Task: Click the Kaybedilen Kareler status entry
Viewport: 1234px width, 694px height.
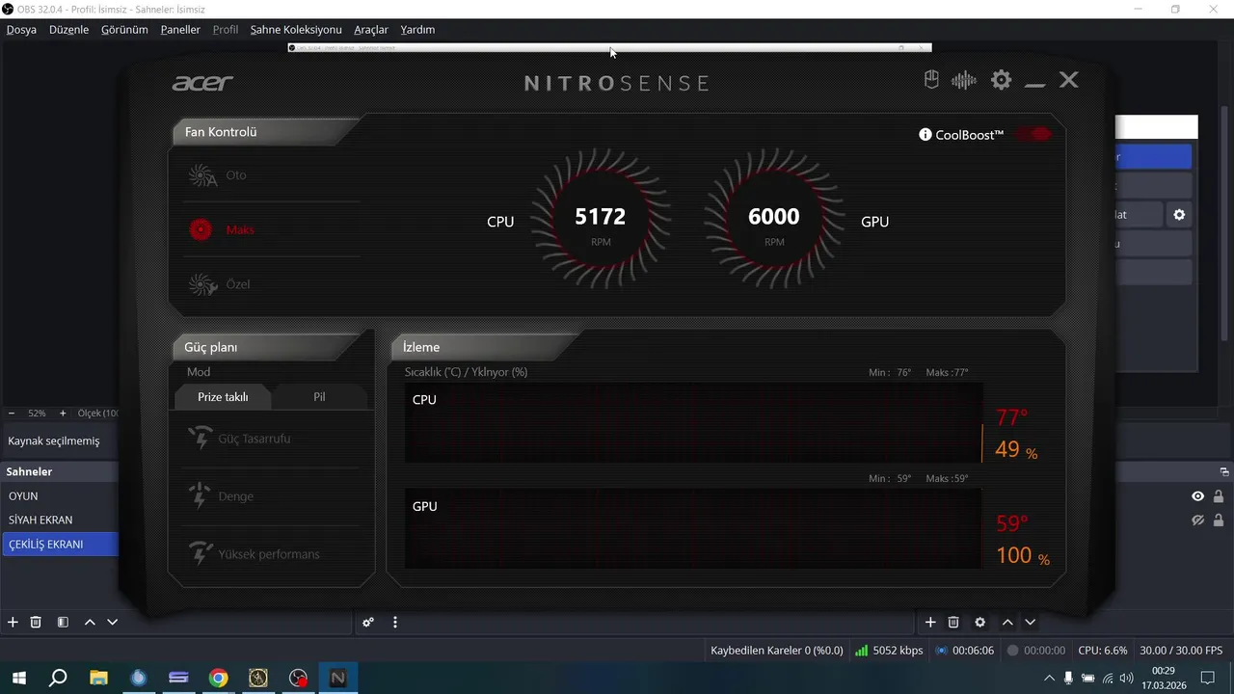Action: pos(777,651)
